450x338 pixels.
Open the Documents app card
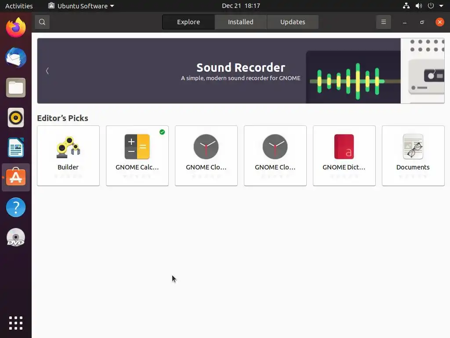click(x=413, y=156)
